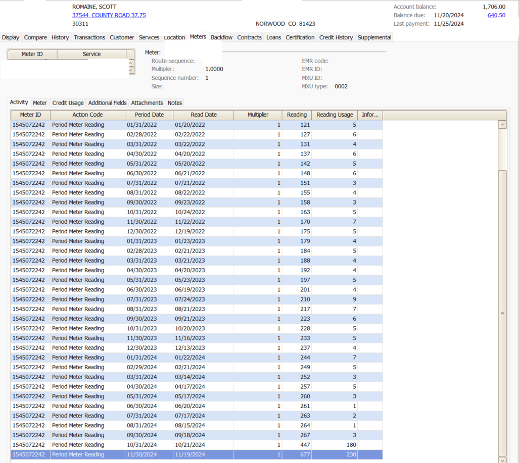519x463 pixels.
Task: Sort by the Multiplier column header
Action: [258, 115]
